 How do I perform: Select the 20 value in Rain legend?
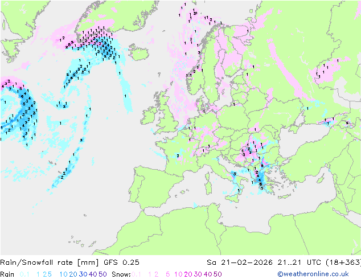click(x=73, y=274)
